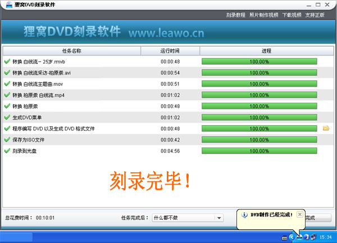
Task: Click progress bar of 刻录到光盘 row
Action: 259,151
